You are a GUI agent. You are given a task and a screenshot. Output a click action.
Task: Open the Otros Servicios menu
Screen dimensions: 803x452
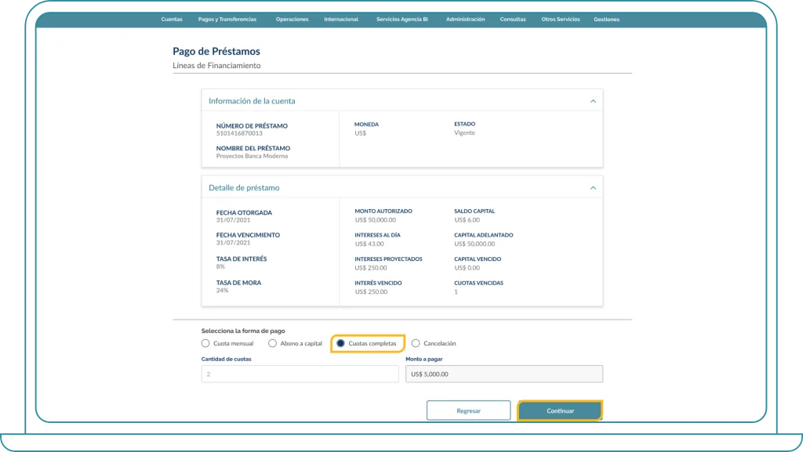560,20
